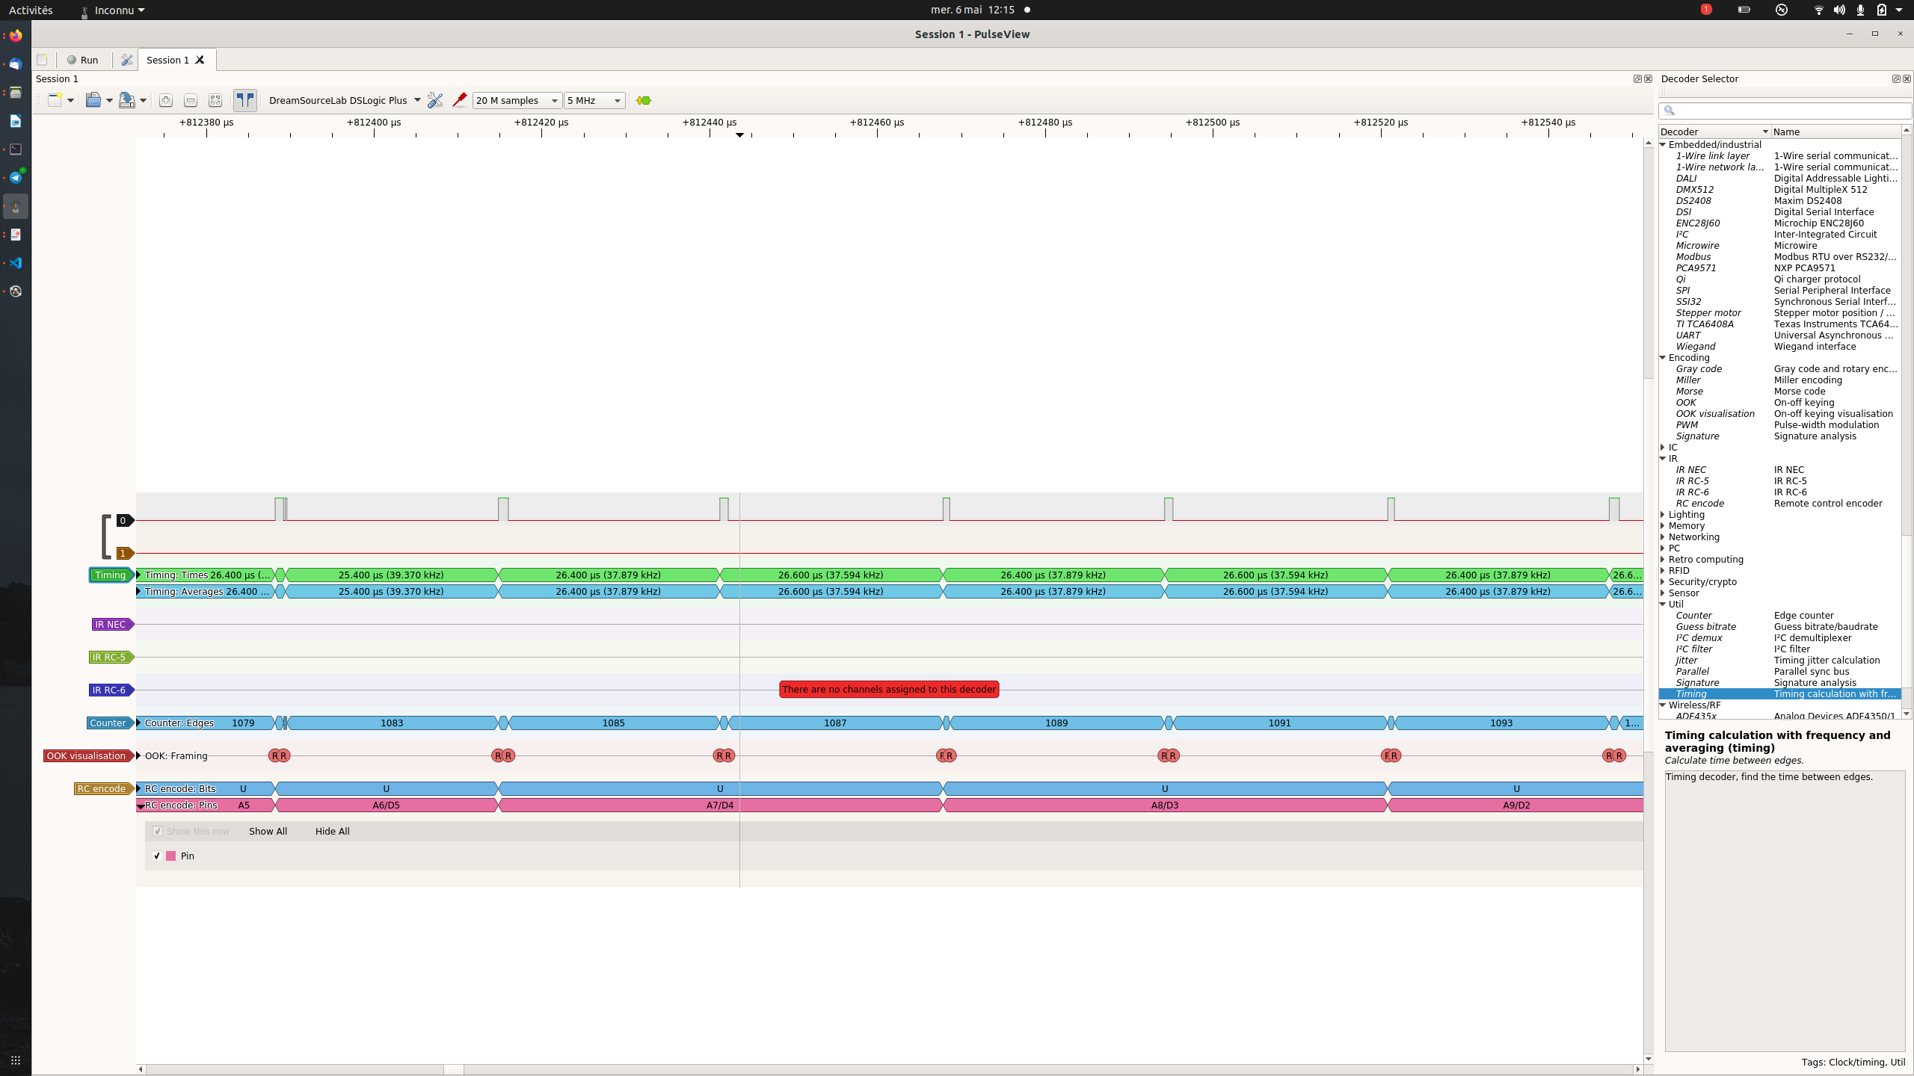Click the zoom-to-fit toolbar icon
This screenshot has height=1076, width=1914.
[215, 100]
